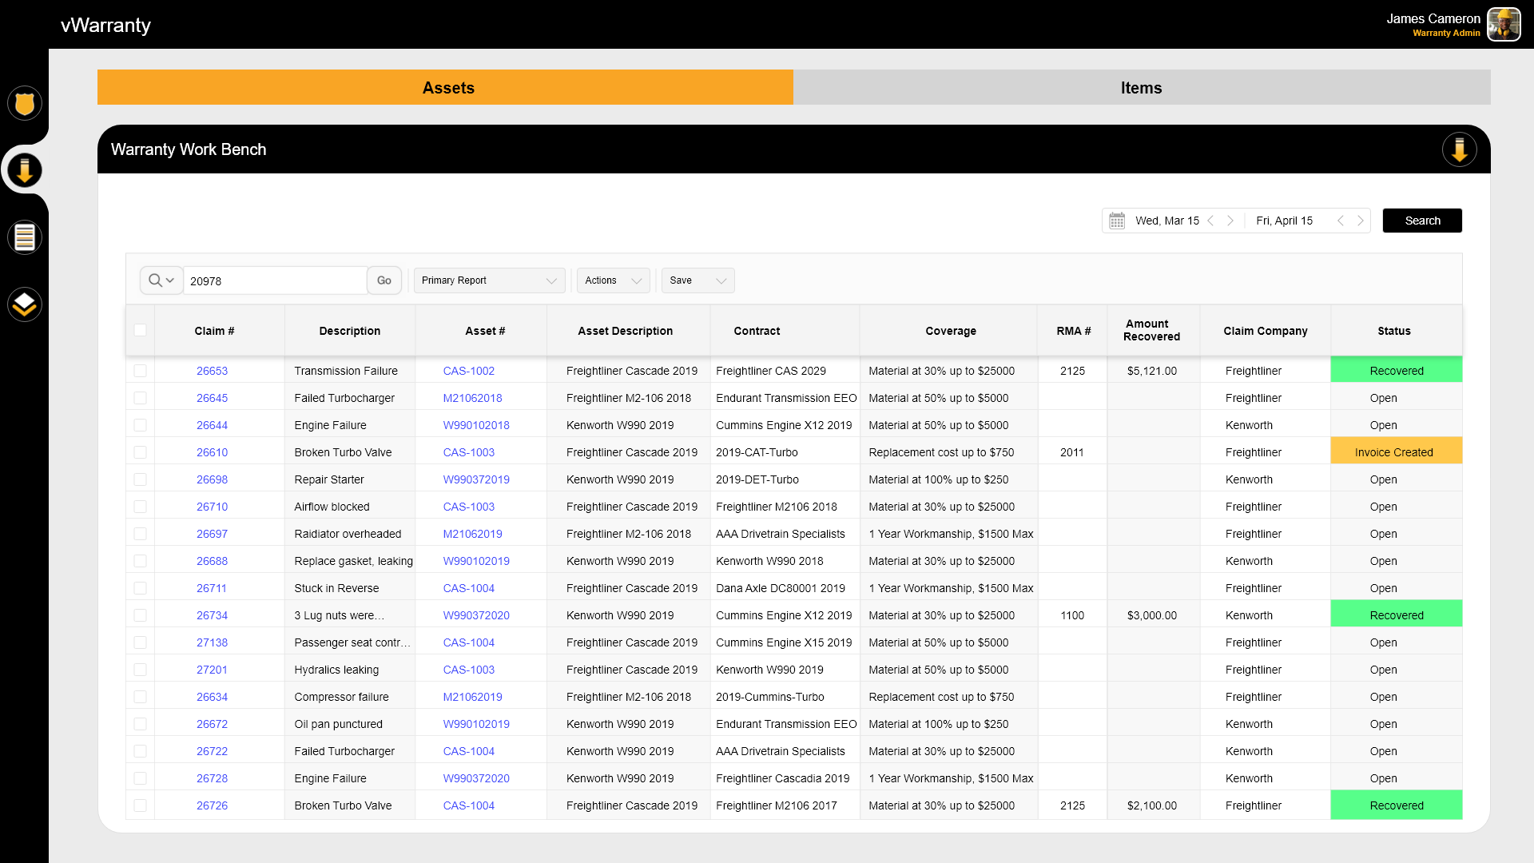The width and height of the screenshot is (1534, 863).
Task: Click James Cameron's profile avatar
Action: (1504, 25)
